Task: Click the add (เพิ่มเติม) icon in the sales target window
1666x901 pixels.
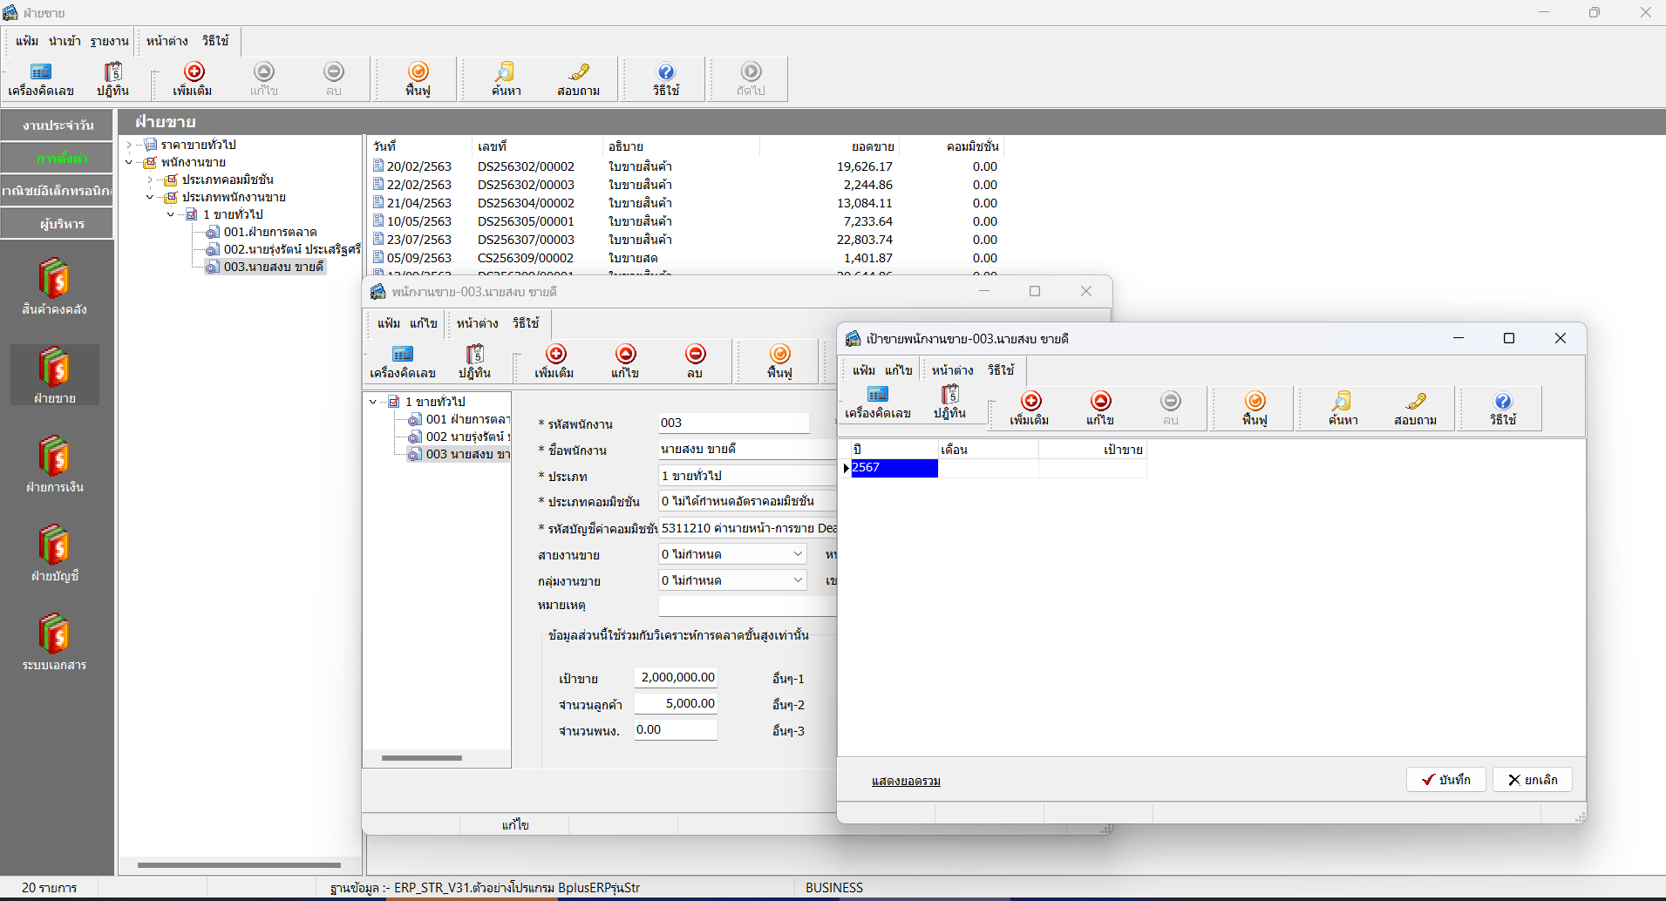Action: click(1030, 402)
